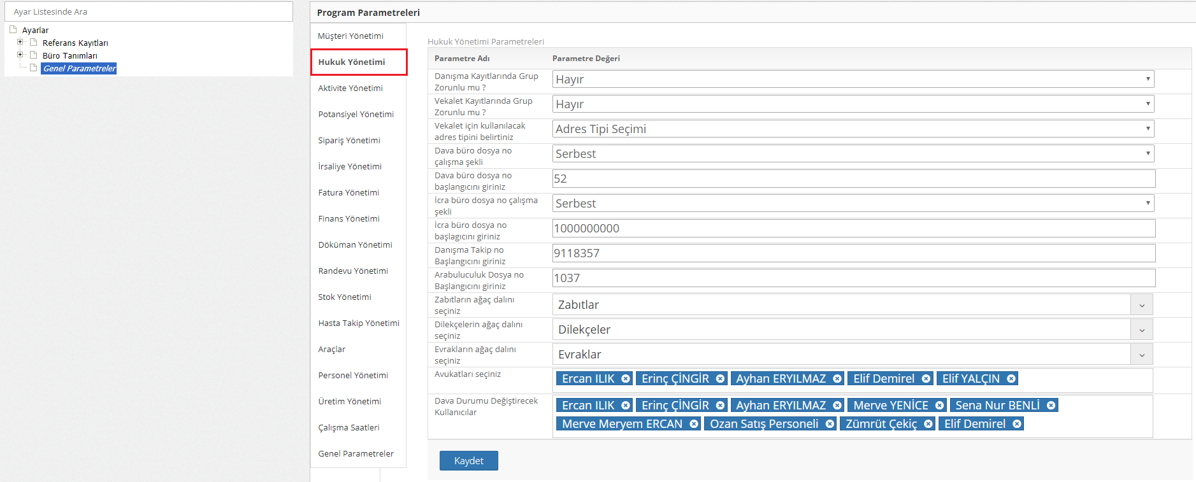Expand Büro Tanımları tree node
Viewport: 1196px width, 482px height.
point(20,55)
